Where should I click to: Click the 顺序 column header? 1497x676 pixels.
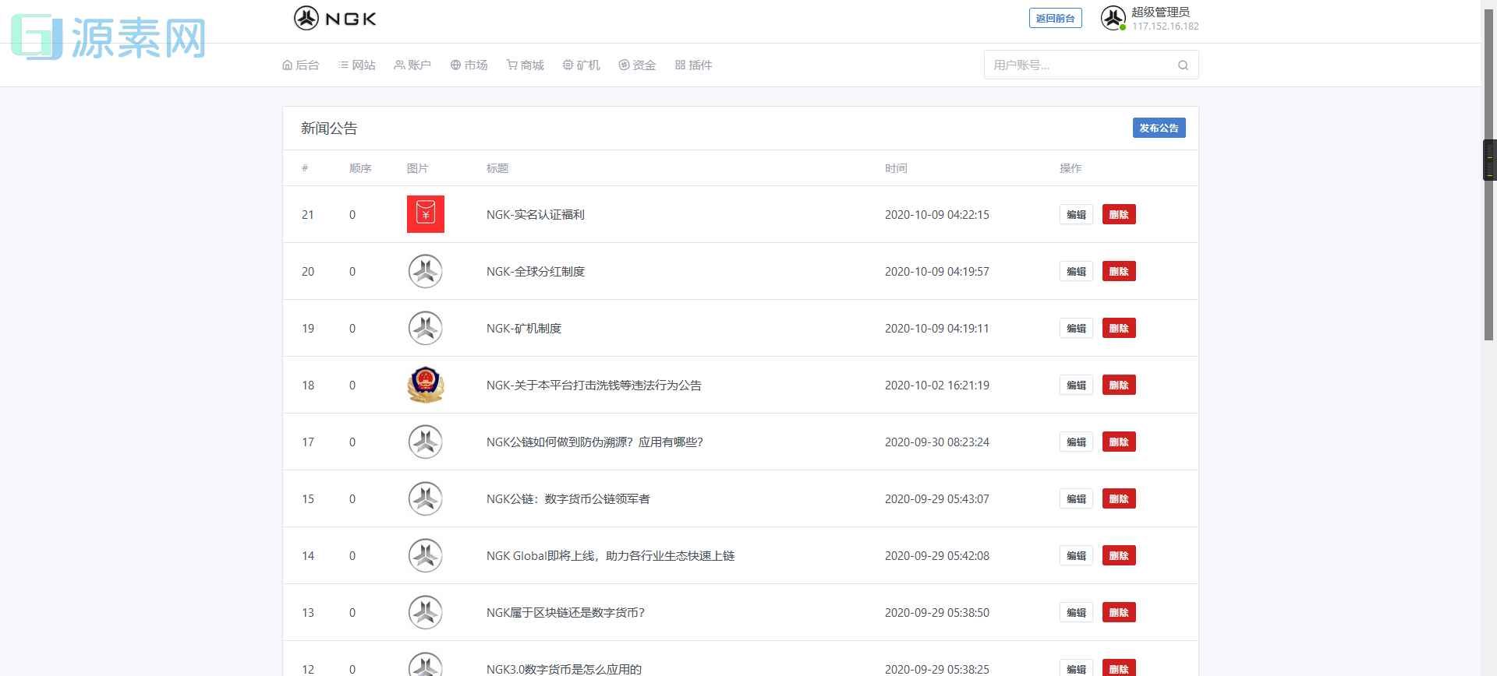coord(360,168)
